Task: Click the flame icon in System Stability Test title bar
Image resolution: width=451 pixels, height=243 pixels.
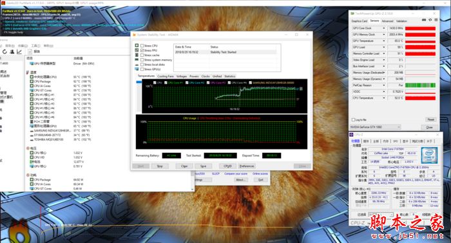Action: pos(134,35)
